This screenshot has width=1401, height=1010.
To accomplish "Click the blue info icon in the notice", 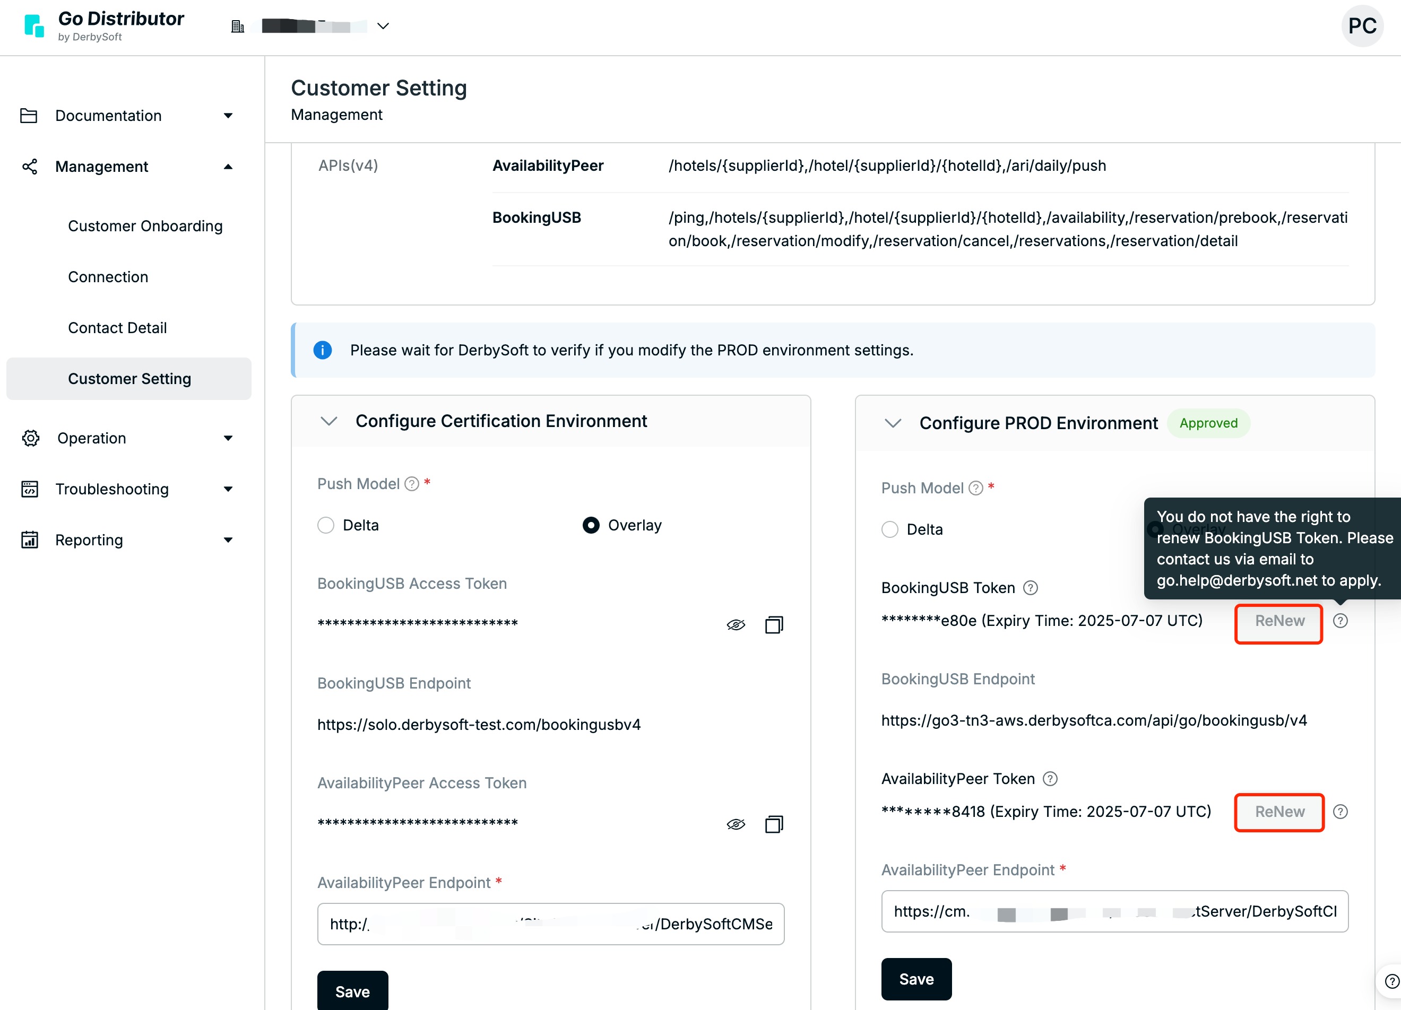I will pyautogui.click(x=323, y=350).
